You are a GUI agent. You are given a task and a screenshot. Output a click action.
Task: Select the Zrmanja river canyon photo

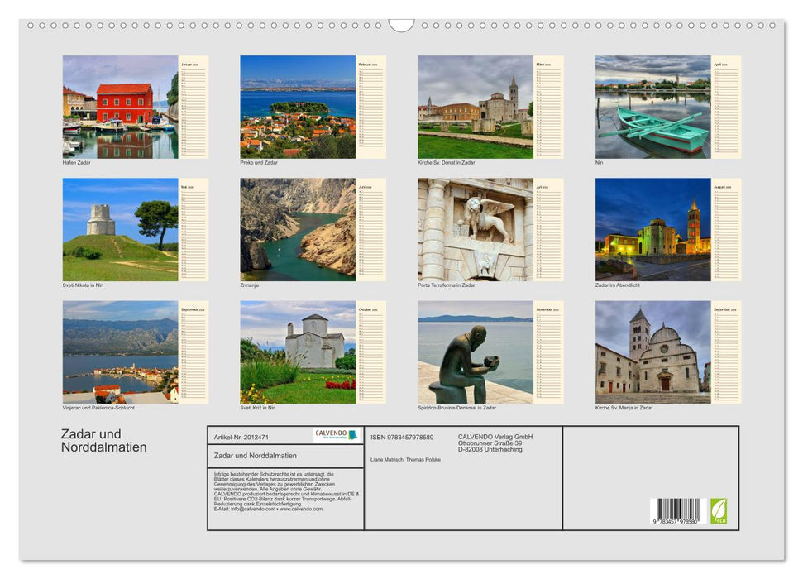[x=298, y=229]
